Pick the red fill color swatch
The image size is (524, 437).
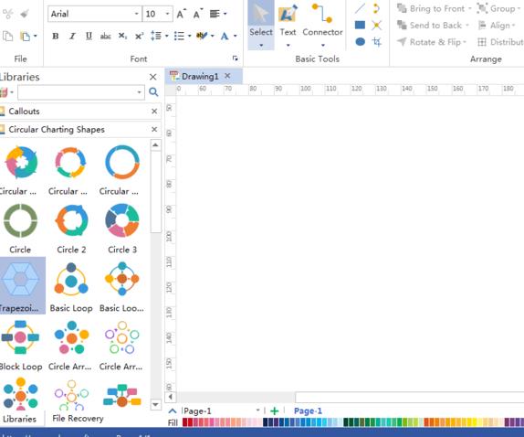tap(184, 422)
